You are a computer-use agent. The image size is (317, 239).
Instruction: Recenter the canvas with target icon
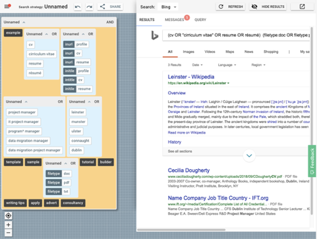(9, 216)
